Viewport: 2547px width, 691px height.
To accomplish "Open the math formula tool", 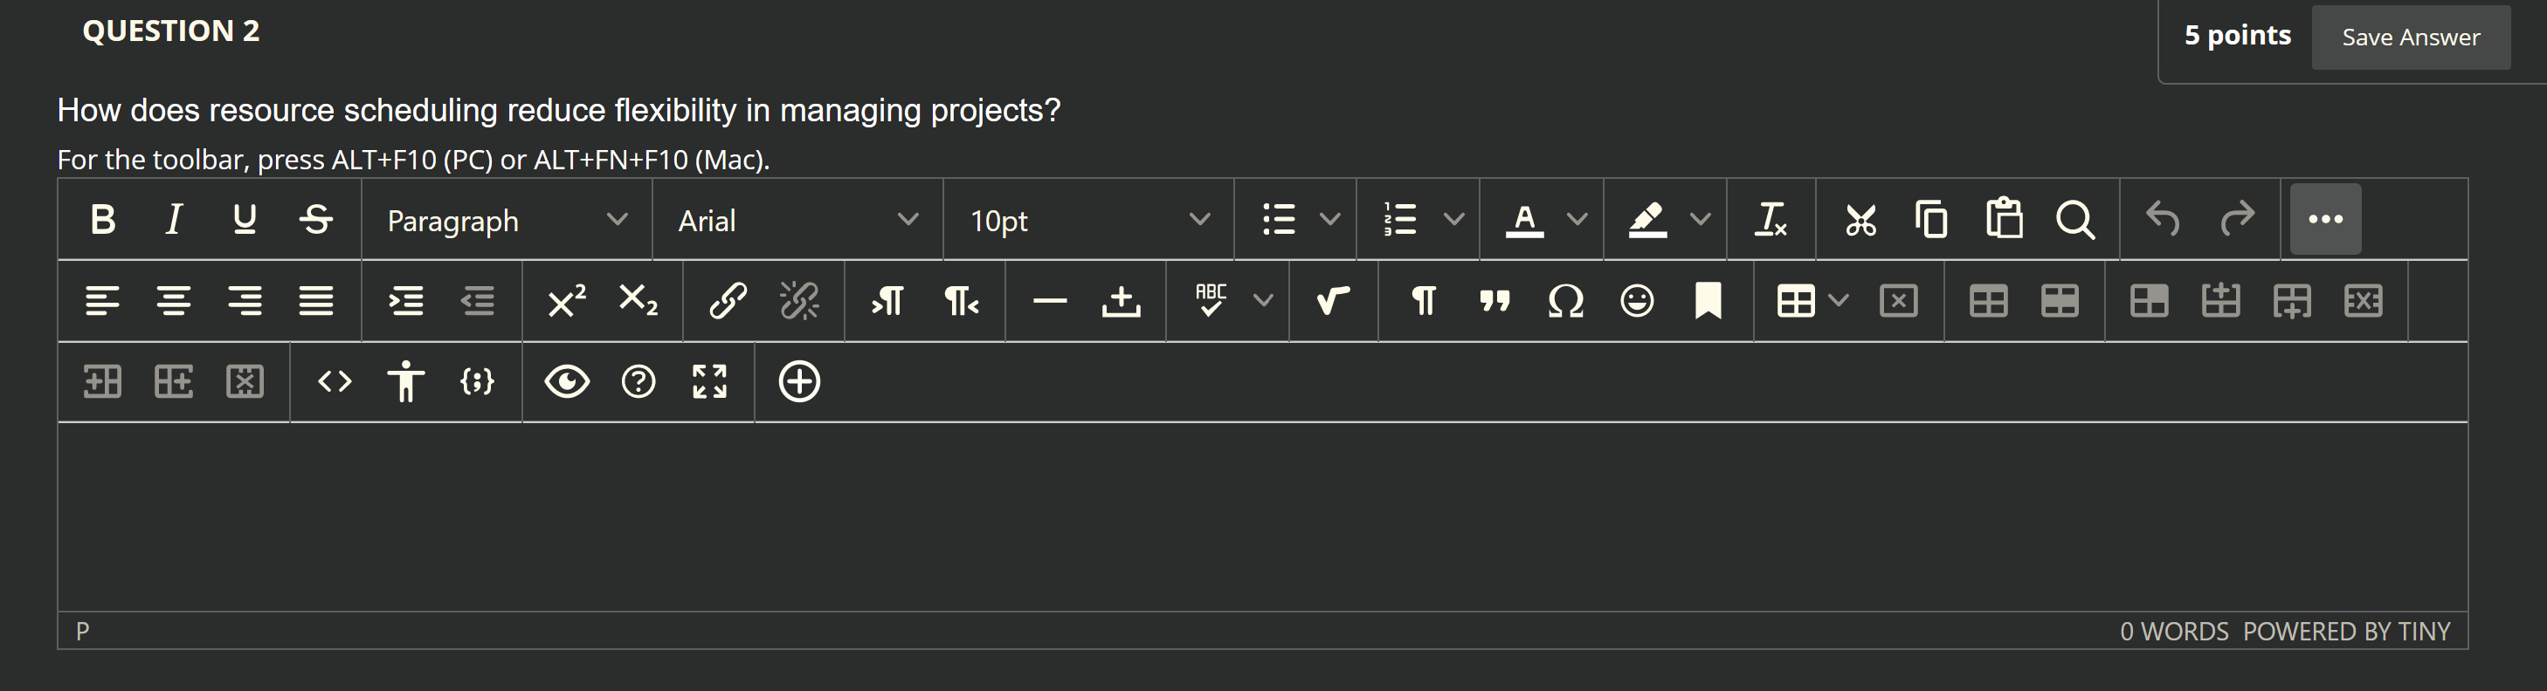I will [x=1332, y=301].
